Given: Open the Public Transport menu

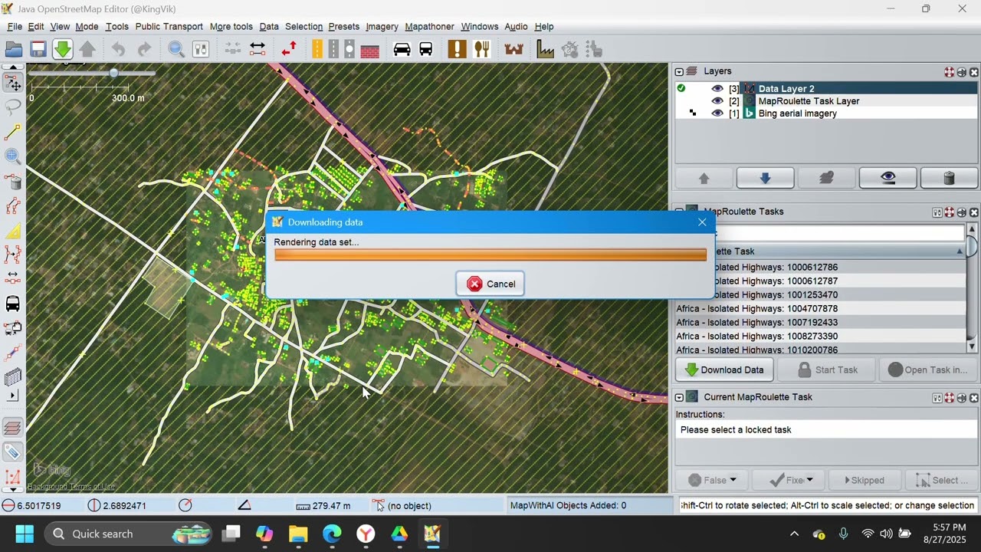Looking at the screenshot, I should pyautogui.click(x=169, y=26).
